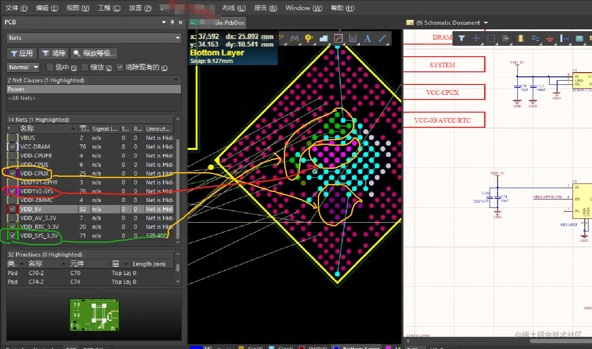This screenshot has width=592, height=349.
Task: Select the place line tool
Action: pos(382,38)
